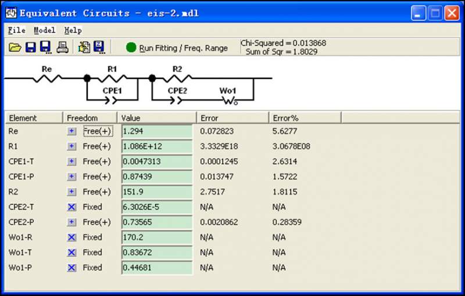Click the Error% column header
465x296 pixels.
(x=305, y=118)
